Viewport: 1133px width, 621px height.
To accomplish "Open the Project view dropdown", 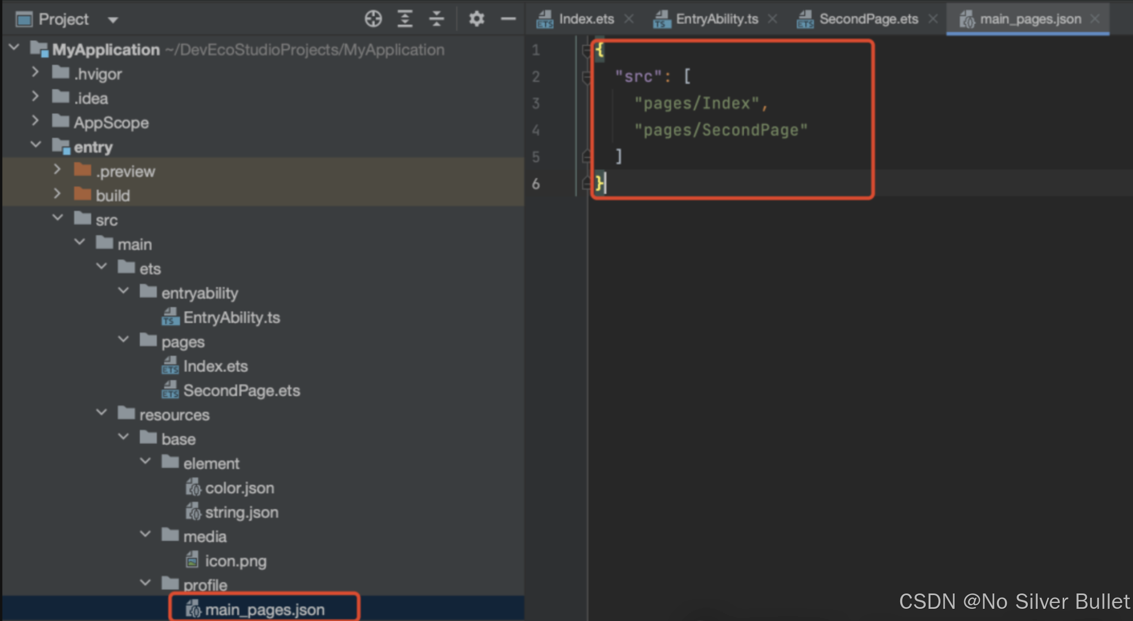I will click(x=113, y=20).
